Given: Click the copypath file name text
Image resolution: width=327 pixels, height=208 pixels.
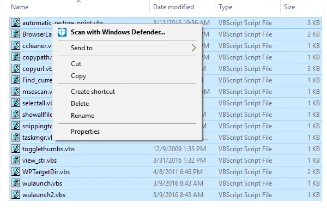Looking at the screenshot, I should point(37,57).
